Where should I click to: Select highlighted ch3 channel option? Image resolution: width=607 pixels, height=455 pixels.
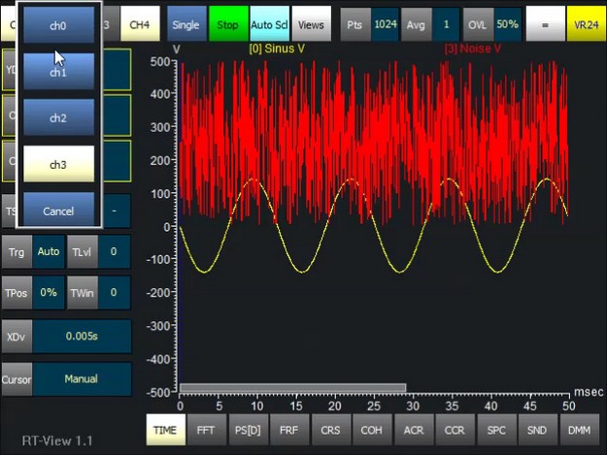pos(58,164)
